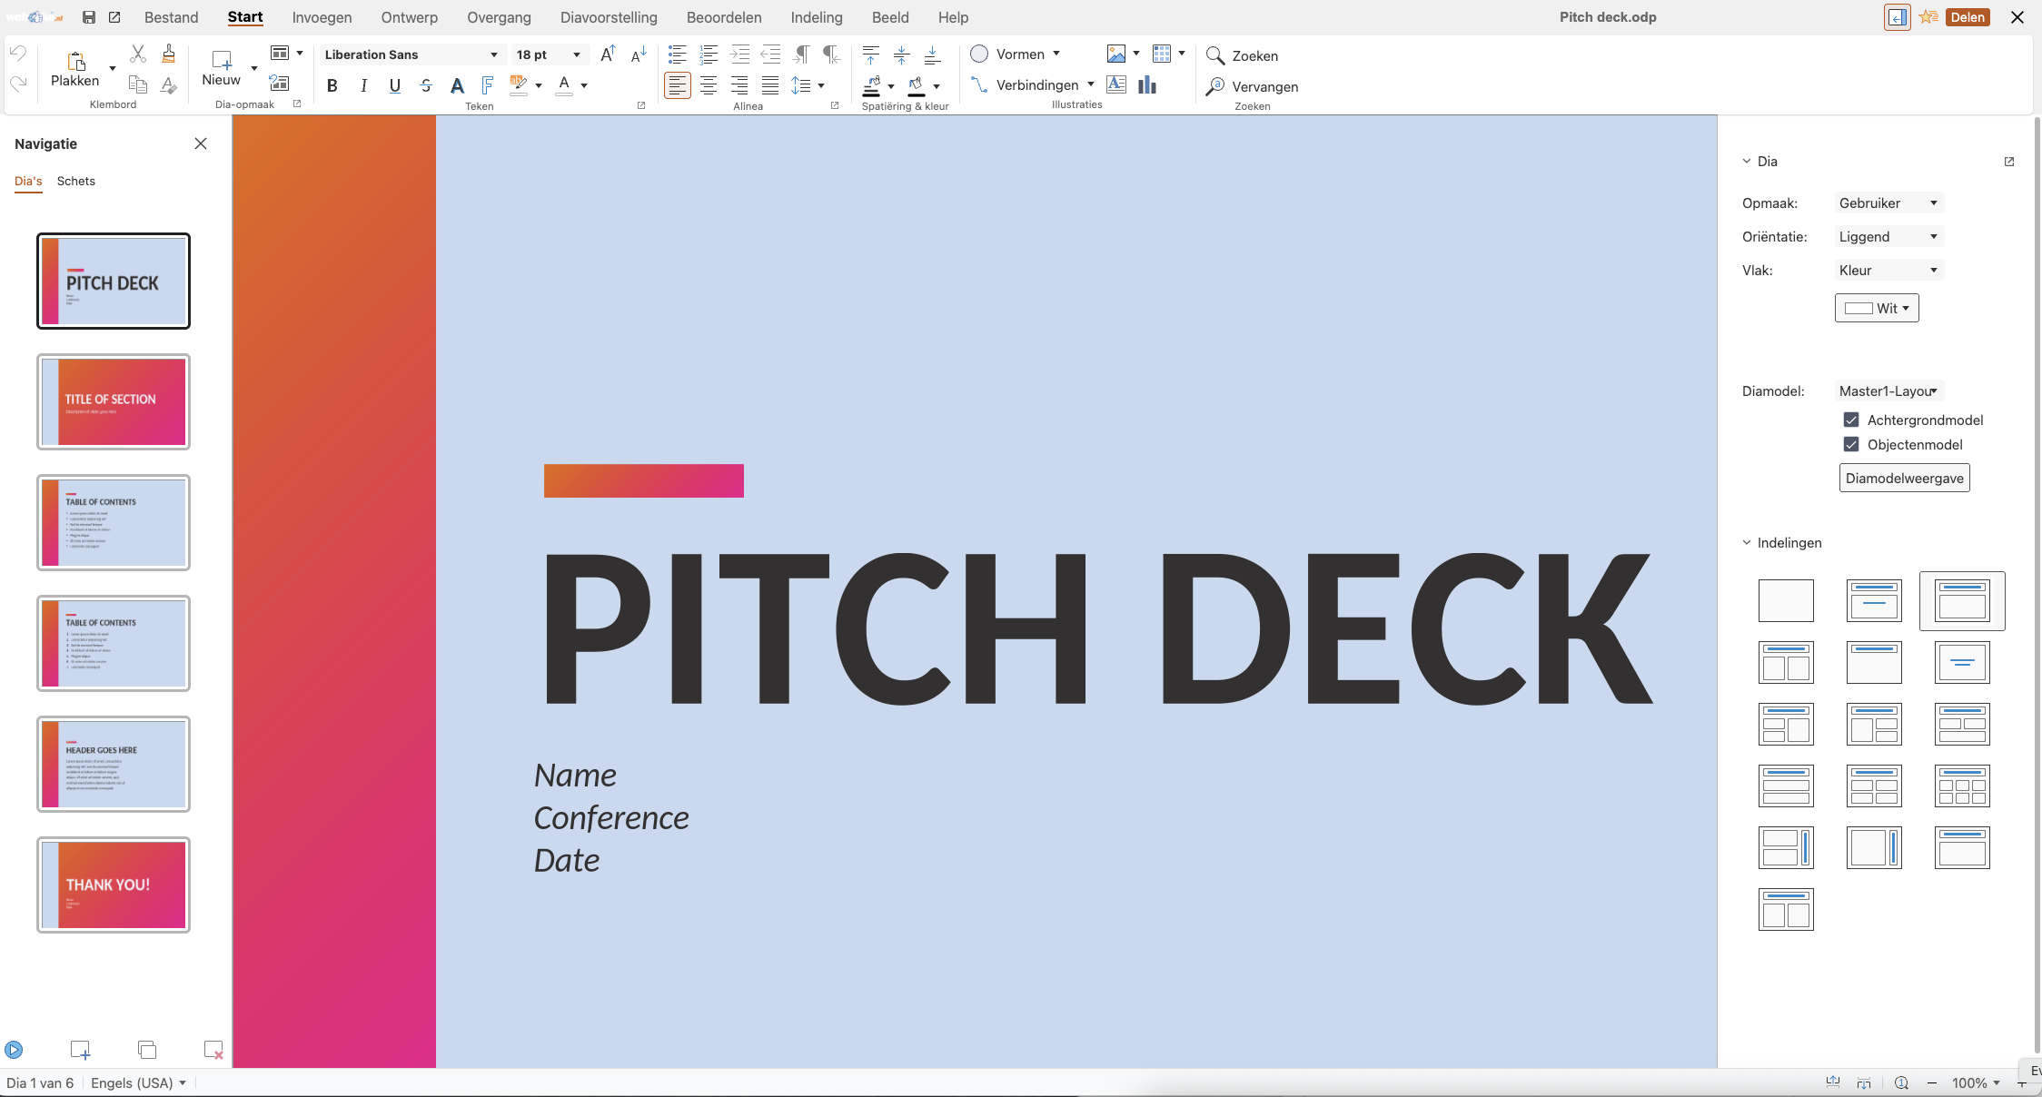Click the unordered bullet list icon
The image size is (2042, 1097).
[678, 54]
